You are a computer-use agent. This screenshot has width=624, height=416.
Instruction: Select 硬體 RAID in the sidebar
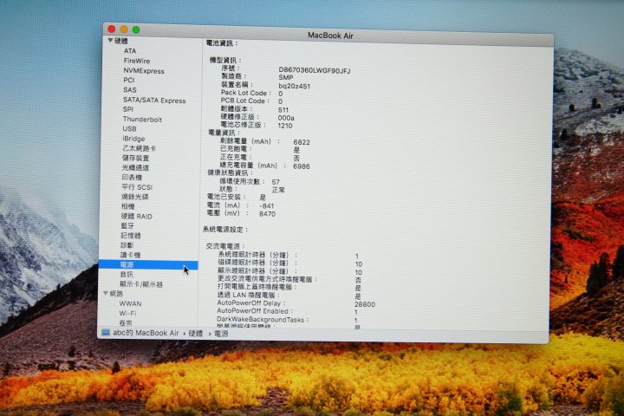point(137,216)
